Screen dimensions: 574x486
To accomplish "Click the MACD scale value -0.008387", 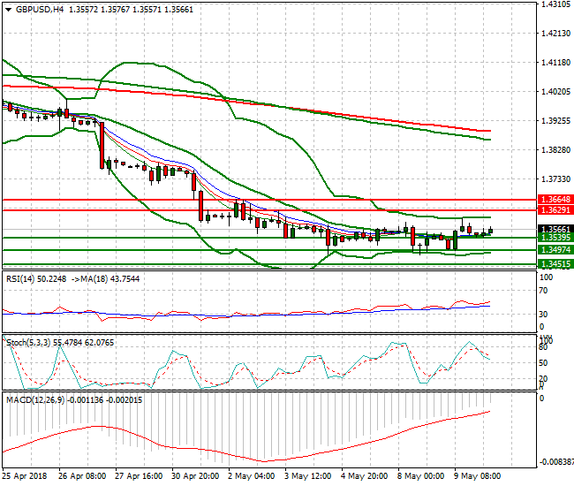I will tap(557, 462).
